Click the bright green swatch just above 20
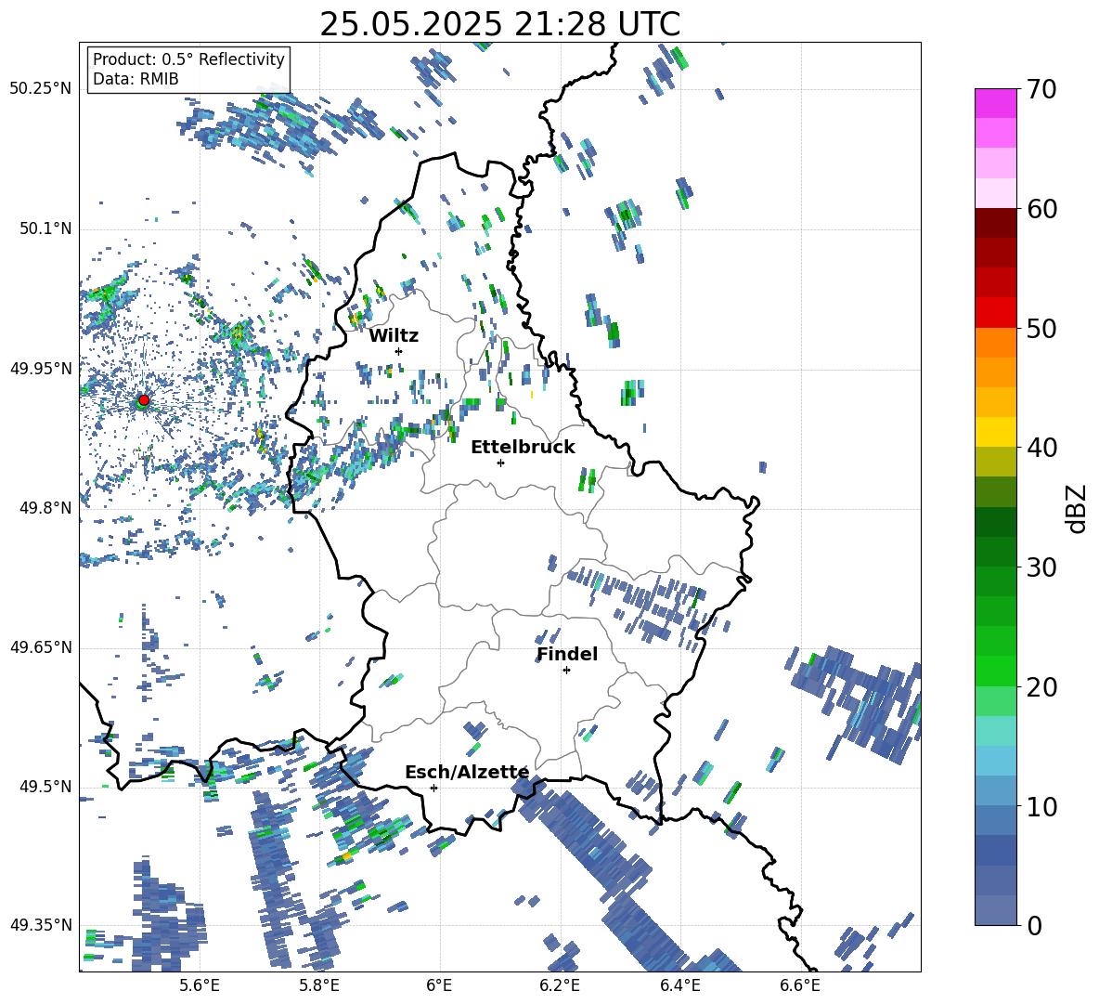This screenshot has height=1004, width=1099. (995, 671)
